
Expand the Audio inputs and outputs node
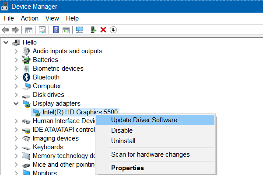[x=16, y=51]
